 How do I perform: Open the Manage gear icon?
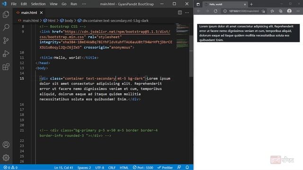click(x=6, y=158)
